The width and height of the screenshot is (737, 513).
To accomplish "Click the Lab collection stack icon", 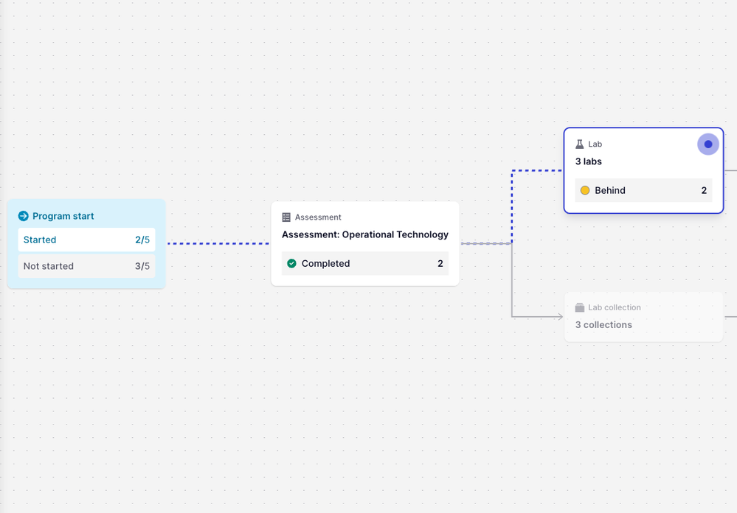I will [580, 307].
